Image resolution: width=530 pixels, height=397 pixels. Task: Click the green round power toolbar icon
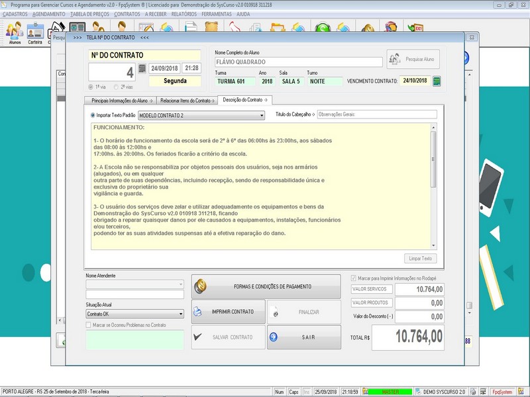(x=323, y=28)
